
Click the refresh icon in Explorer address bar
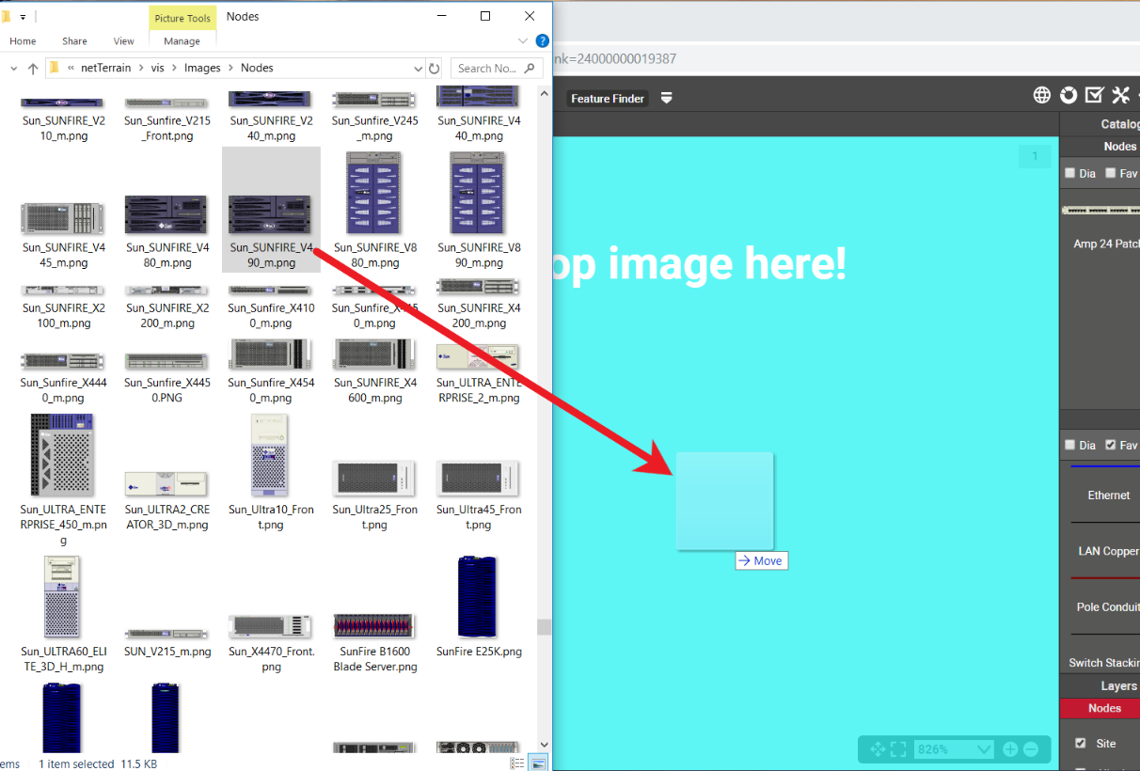click(x=434, y=69)
